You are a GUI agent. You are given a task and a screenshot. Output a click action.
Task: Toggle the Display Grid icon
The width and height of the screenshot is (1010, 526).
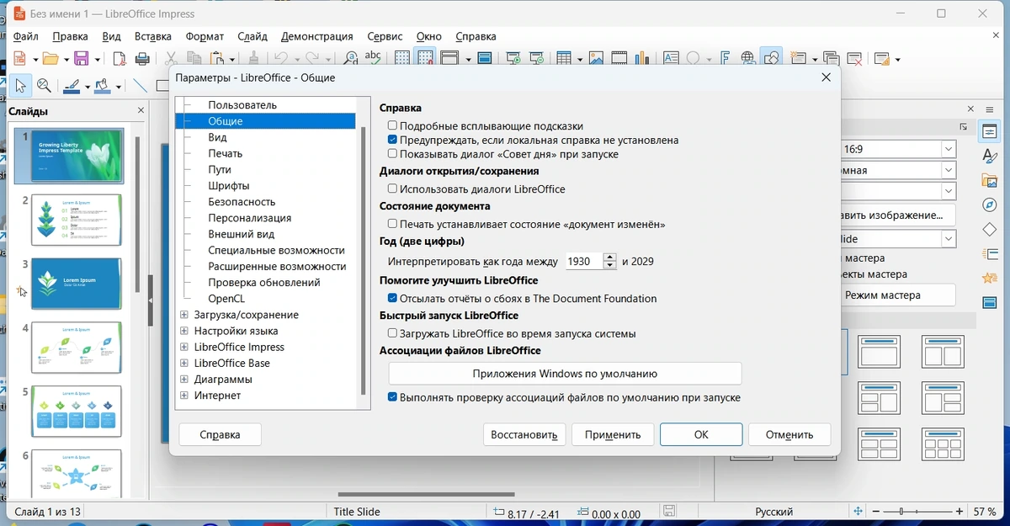(402, 58)
